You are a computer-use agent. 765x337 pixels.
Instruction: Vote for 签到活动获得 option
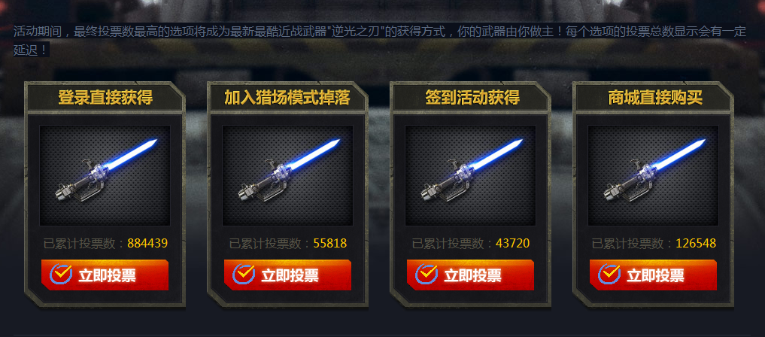(x=470, y=275)
